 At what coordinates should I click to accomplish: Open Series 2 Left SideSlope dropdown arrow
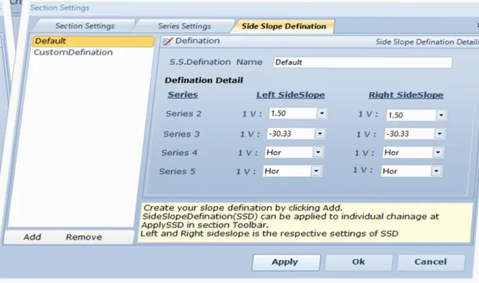322,113
